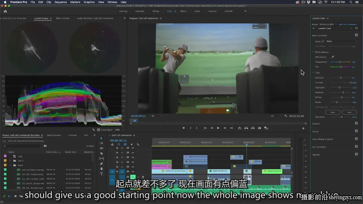Switch to the Editing workspace
This screenshot has width=363, height=204.
[x=156, y=11]
